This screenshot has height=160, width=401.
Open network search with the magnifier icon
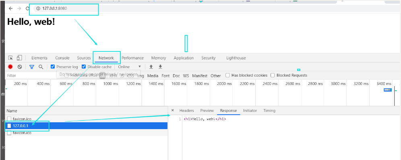click(x=41, y=67)
